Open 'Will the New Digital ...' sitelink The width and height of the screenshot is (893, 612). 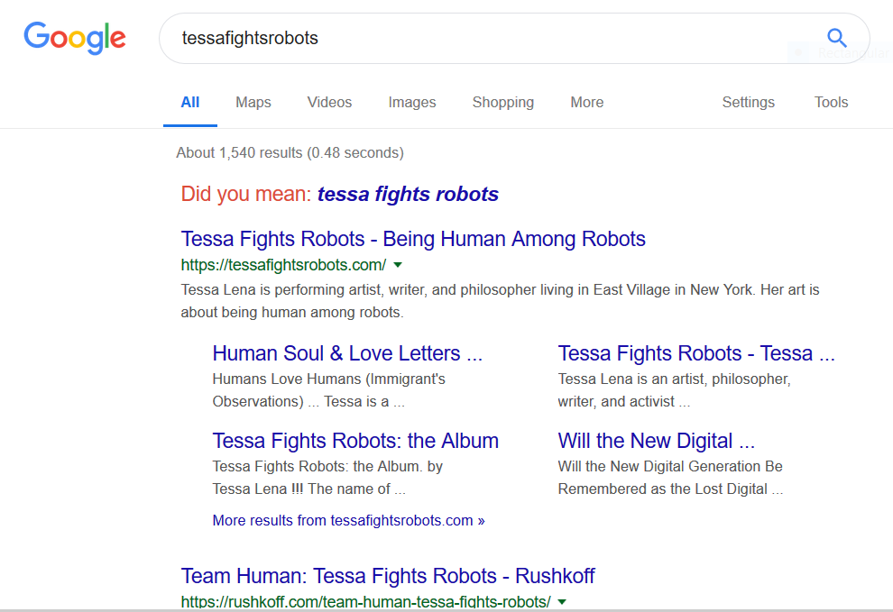point(657,442)
